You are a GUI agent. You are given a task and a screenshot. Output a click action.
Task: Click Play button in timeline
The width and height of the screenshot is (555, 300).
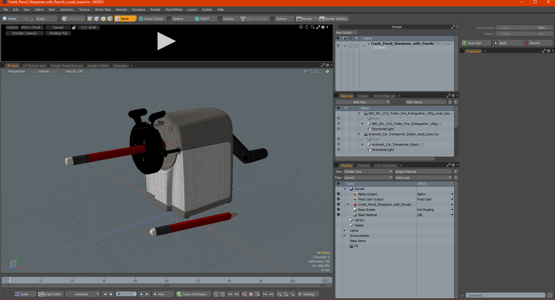click(x=163, y=294)
